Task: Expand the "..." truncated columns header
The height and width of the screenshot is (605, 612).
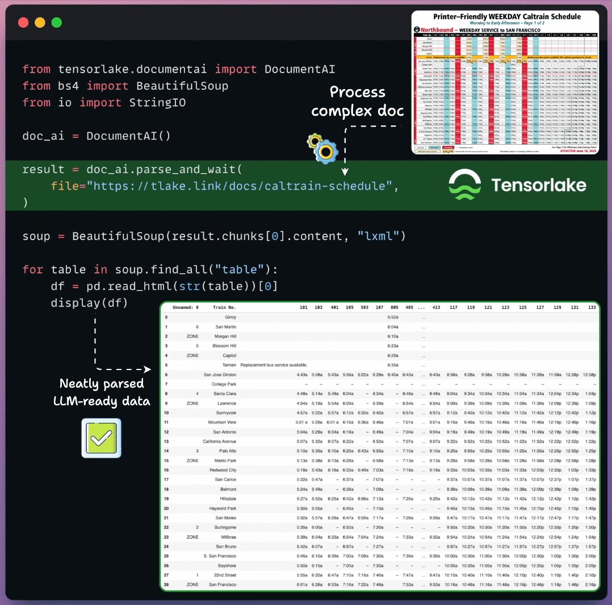Action: [x=421, y=308]
